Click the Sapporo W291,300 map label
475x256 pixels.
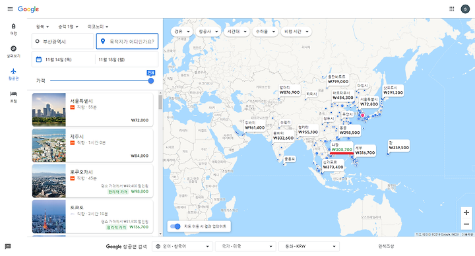pos(393,90)
